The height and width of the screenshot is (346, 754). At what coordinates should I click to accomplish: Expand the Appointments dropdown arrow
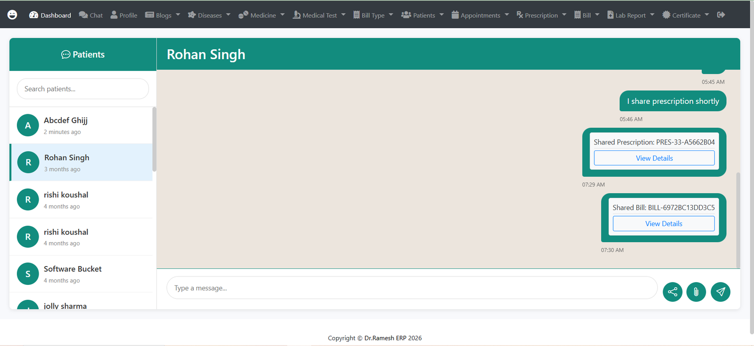tap(507, 15)
